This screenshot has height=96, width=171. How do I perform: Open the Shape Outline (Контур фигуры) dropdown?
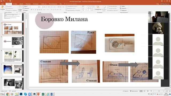[x=112, y=8]
